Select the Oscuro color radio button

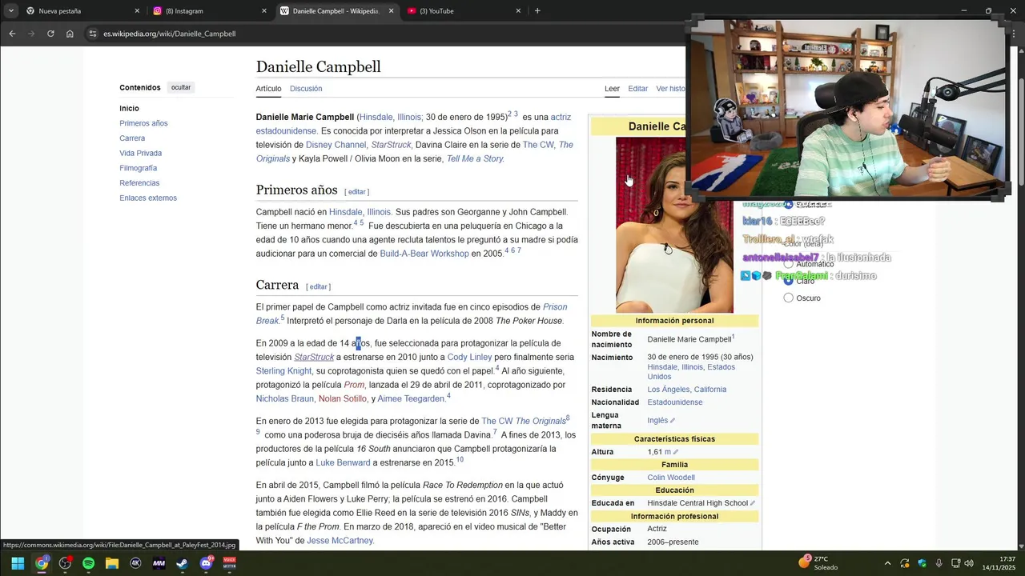click(x=789, y=298)
